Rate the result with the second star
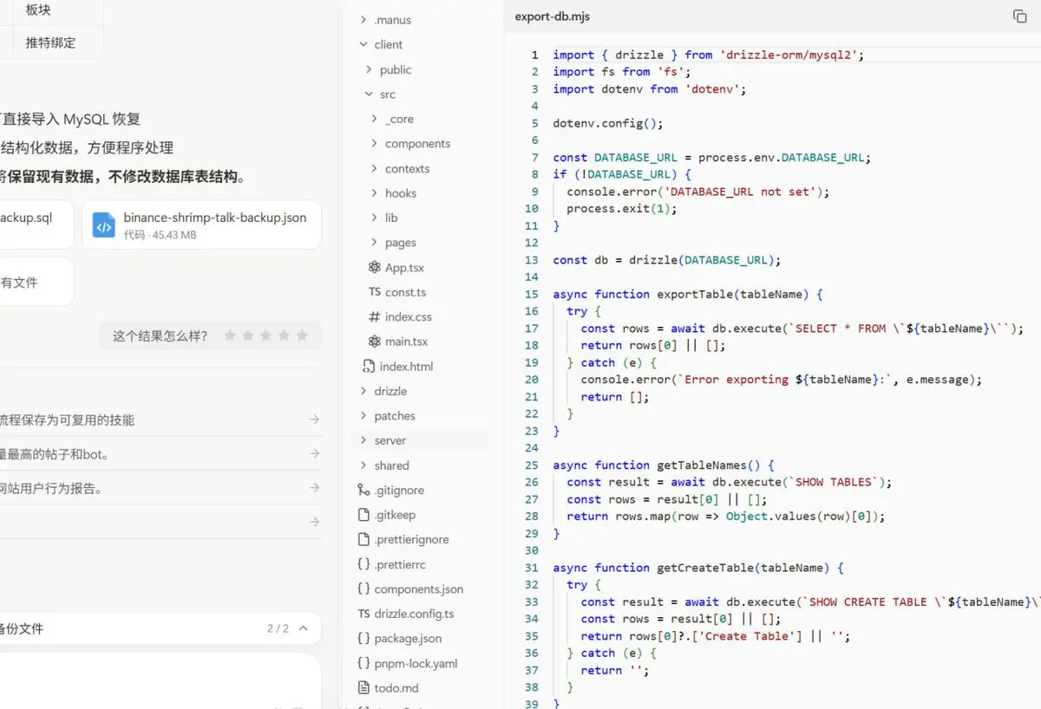The height and width of the screenshot is (709, 1041). (x=248, y=335)
